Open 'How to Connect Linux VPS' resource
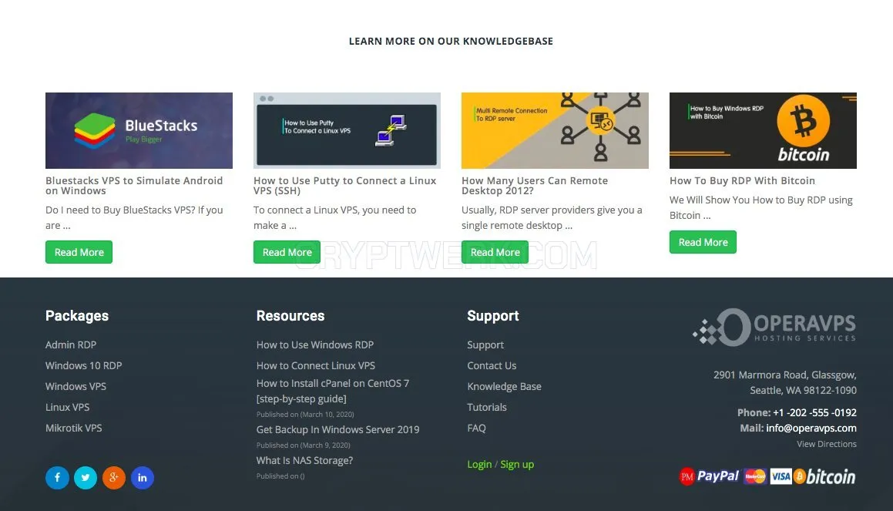 coord(315,365)
